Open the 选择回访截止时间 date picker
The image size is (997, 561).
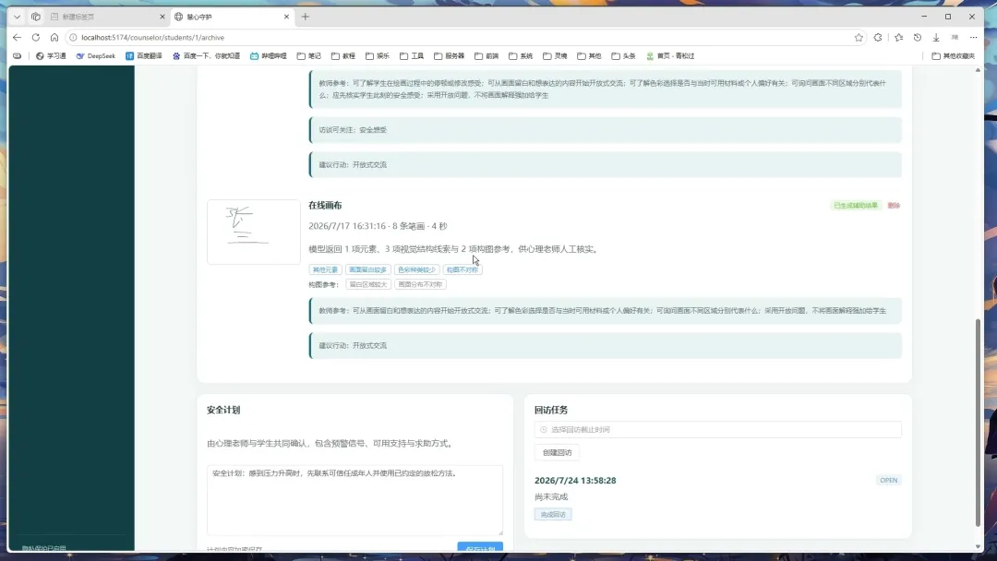pos(718,429)
